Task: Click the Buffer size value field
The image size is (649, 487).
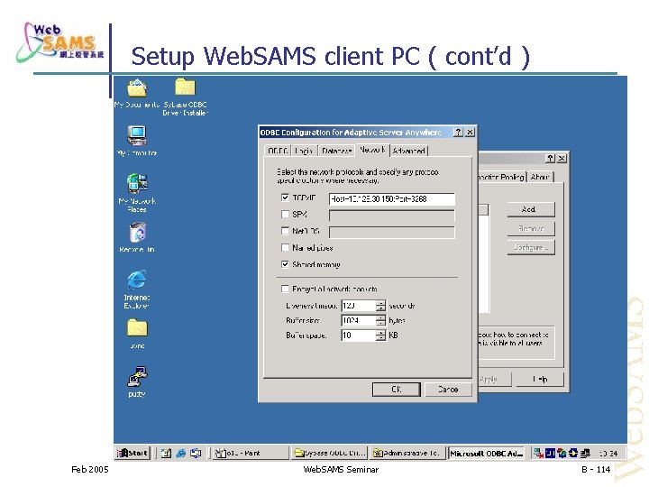Action: pos(359,320)
